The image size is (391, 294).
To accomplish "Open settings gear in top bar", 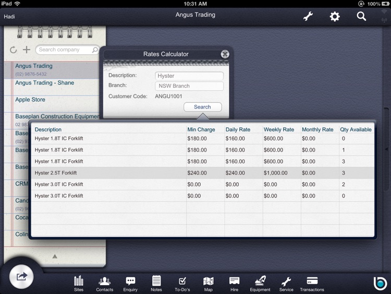I will (335, 17).
